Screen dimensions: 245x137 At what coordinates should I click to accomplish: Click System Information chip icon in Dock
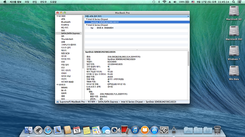tap(174, 130)
